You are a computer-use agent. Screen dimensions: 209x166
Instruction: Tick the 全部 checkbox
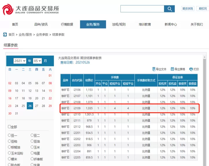(x=9, y=127)
